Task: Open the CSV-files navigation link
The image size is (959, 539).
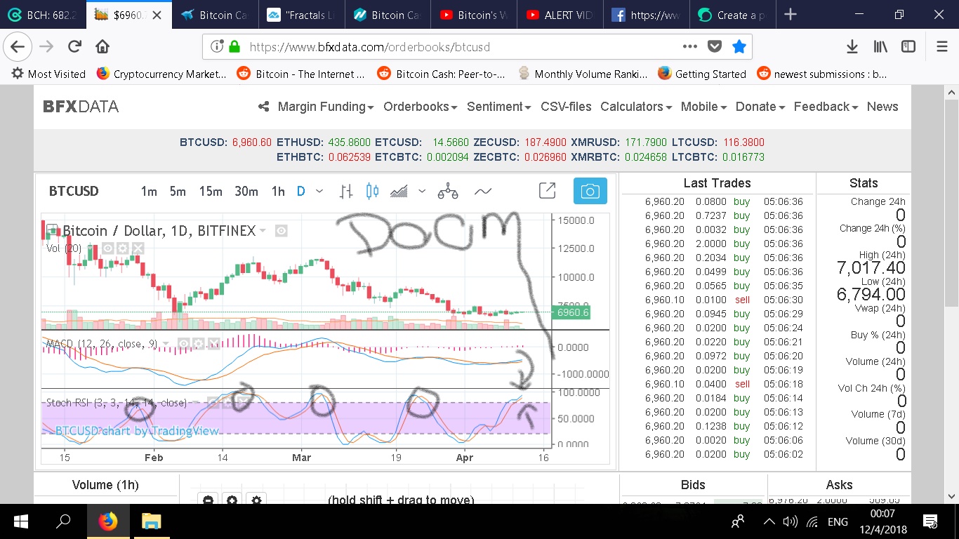Action: click(x=566, y=107)
